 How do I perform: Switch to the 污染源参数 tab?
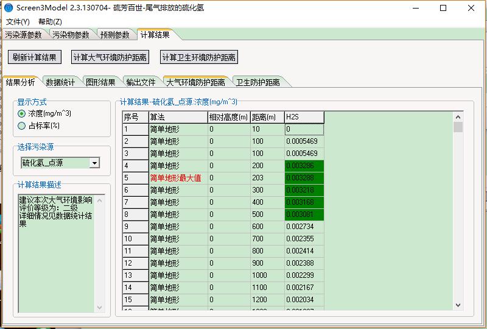pyautogui.click(x=24, y=35)
